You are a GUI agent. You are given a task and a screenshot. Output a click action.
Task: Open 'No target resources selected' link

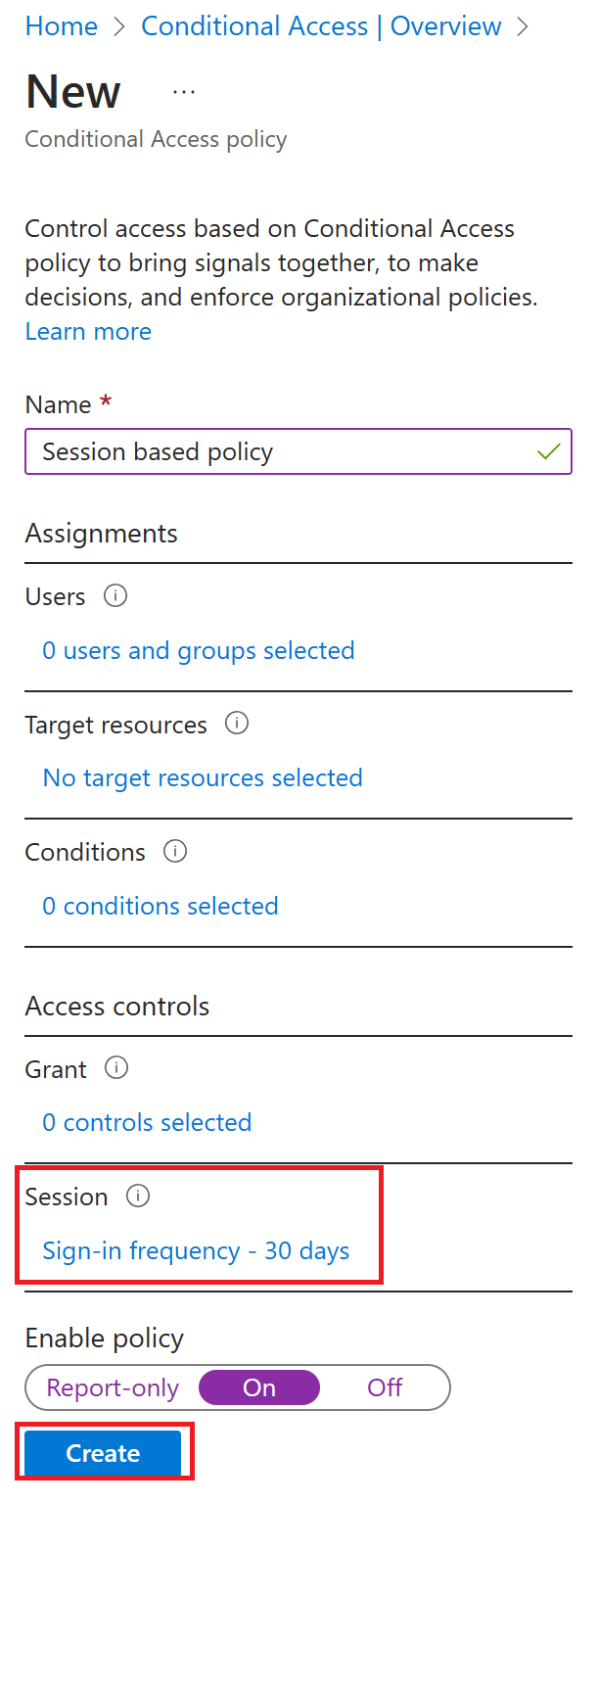(x=202, y=777)
